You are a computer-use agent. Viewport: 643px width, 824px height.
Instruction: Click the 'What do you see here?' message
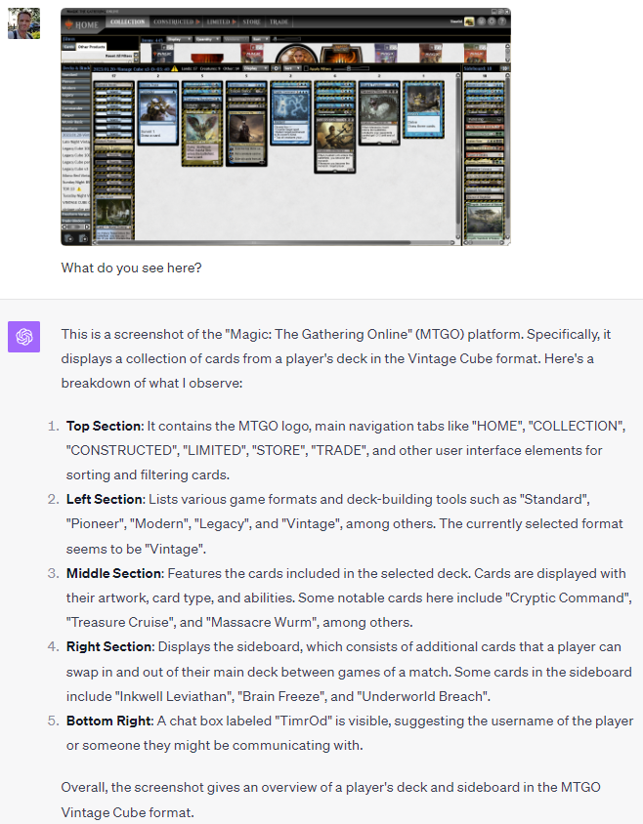132,268
